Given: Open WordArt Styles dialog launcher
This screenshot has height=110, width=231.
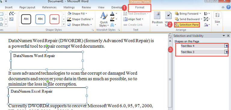Looking at the screenshot, I should pyautogui.click(x=119, y=30).
